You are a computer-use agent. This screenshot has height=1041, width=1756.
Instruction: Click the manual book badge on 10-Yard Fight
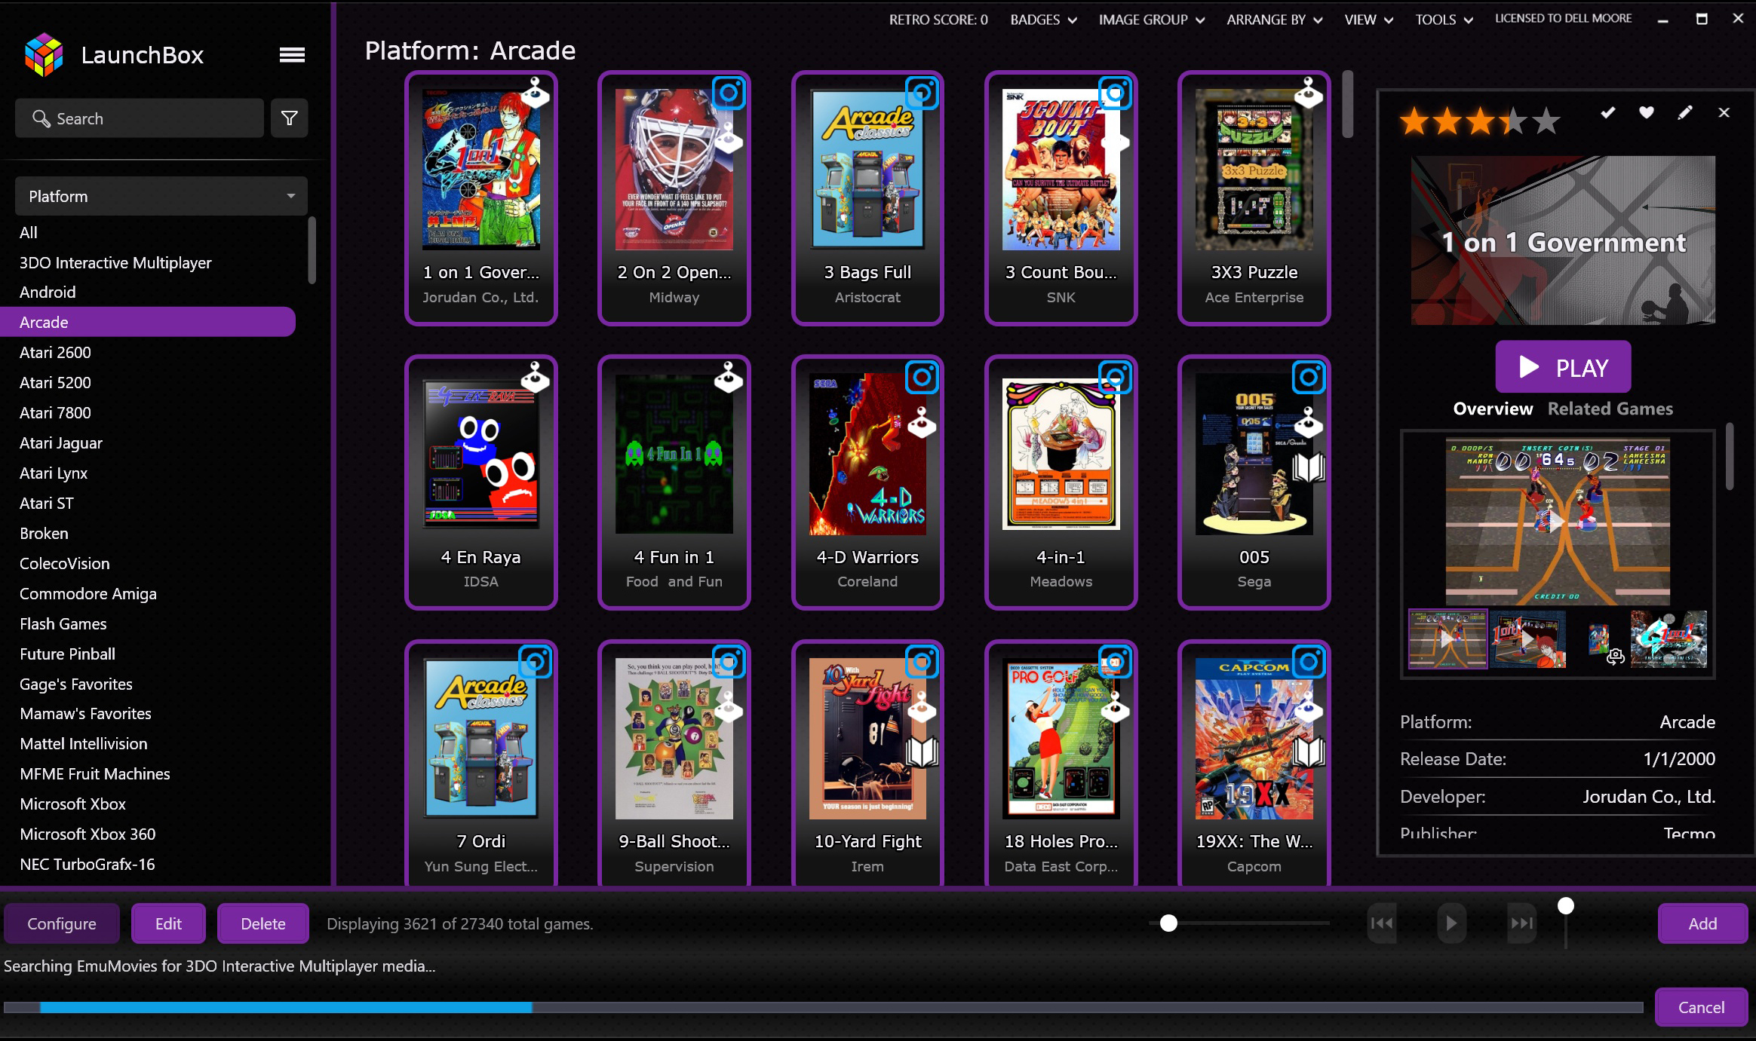coord(922,752)
